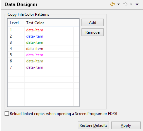This screenshot has width=143, height=131.
Task: Open the forward history dropdown arrow
Action: (x=131, y=4)
